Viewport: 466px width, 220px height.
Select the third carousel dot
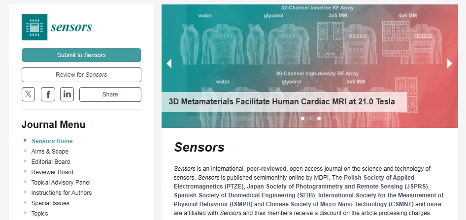point(319,118)
